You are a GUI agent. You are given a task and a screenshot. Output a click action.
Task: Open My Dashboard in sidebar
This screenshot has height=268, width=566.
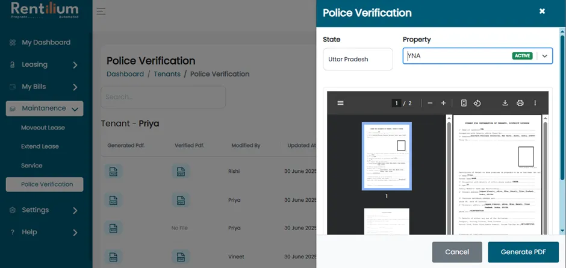[x=46, y=42]
